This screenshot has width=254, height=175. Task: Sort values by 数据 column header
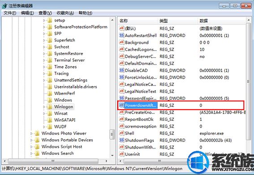(222, 21)
